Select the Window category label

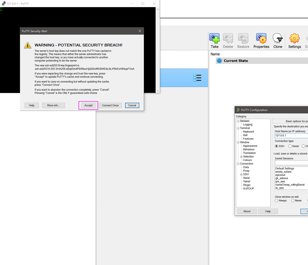click(245, 142)
